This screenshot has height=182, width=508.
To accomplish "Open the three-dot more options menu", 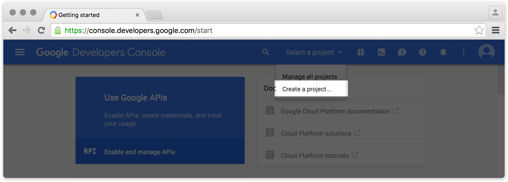I will coord(463,52).
